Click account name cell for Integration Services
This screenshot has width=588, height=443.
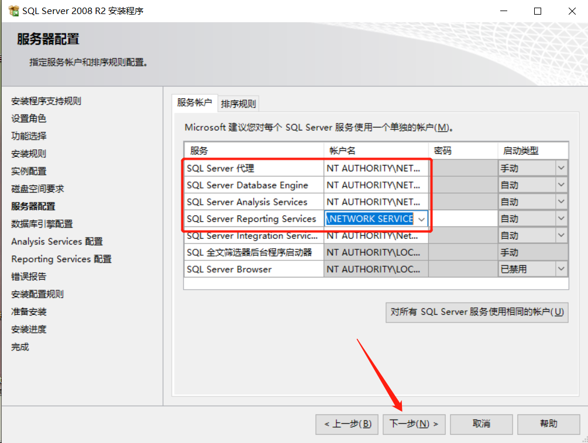tap(376, 236)
